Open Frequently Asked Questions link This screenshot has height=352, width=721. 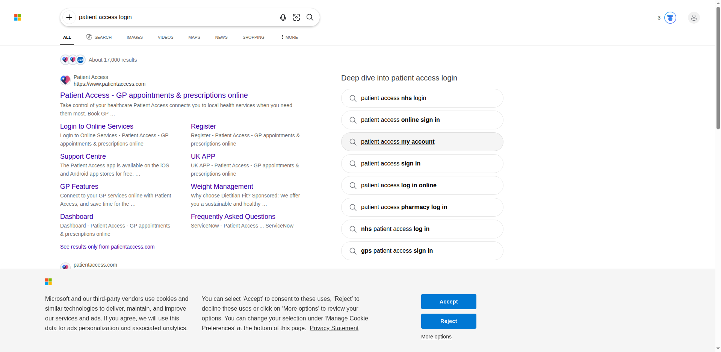click(x=233, y=217)
